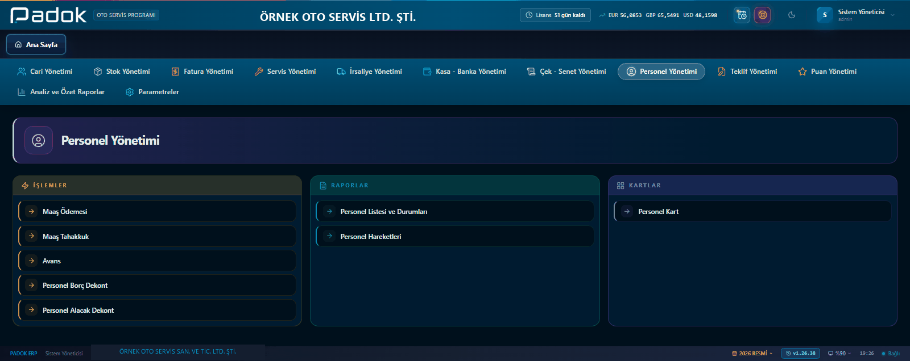The width and height of the screenshot is (910, 361).
Task: Click the GBP 65,5491 exchange rate
Action: pyautogui.click(x=662, y=15)
